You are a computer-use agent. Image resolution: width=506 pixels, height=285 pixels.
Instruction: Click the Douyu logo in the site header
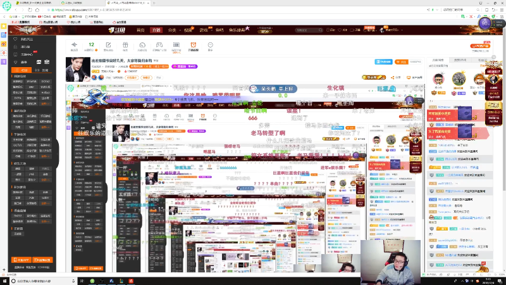(117, 30)
